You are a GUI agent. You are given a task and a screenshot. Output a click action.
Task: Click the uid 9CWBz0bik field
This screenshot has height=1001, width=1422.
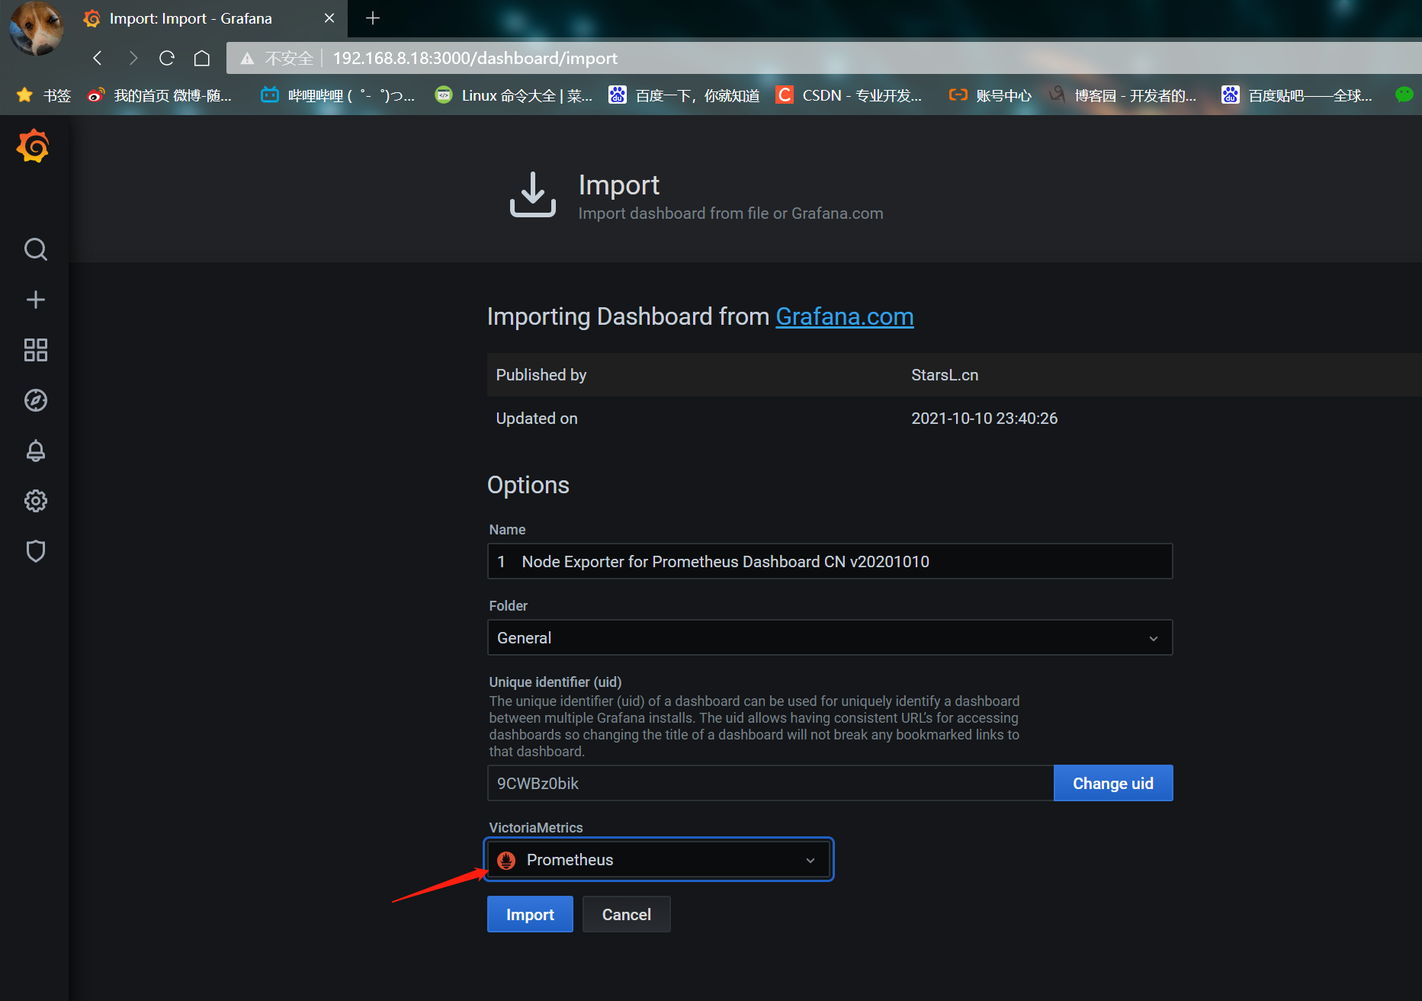[770, 783]
